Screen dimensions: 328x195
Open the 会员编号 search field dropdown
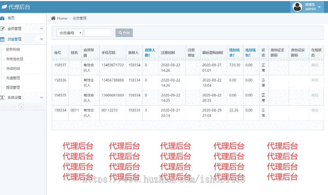pyautogui.click(x=70, y=33)
